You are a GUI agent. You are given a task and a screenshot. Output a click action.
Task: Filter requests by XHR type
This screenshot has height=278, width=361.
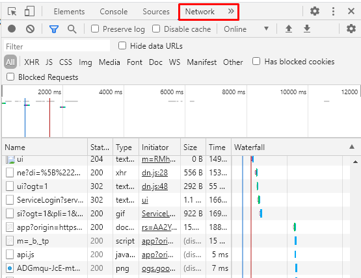pyautogui.click(x=32, y=62)
